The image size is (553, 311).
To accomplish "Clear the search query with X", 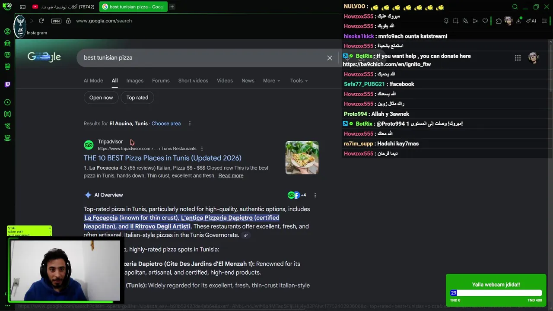I will coord(330,58).
